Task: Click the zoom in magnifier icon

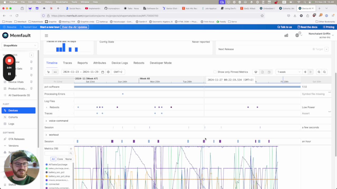Action: click(x=319, y=72)
